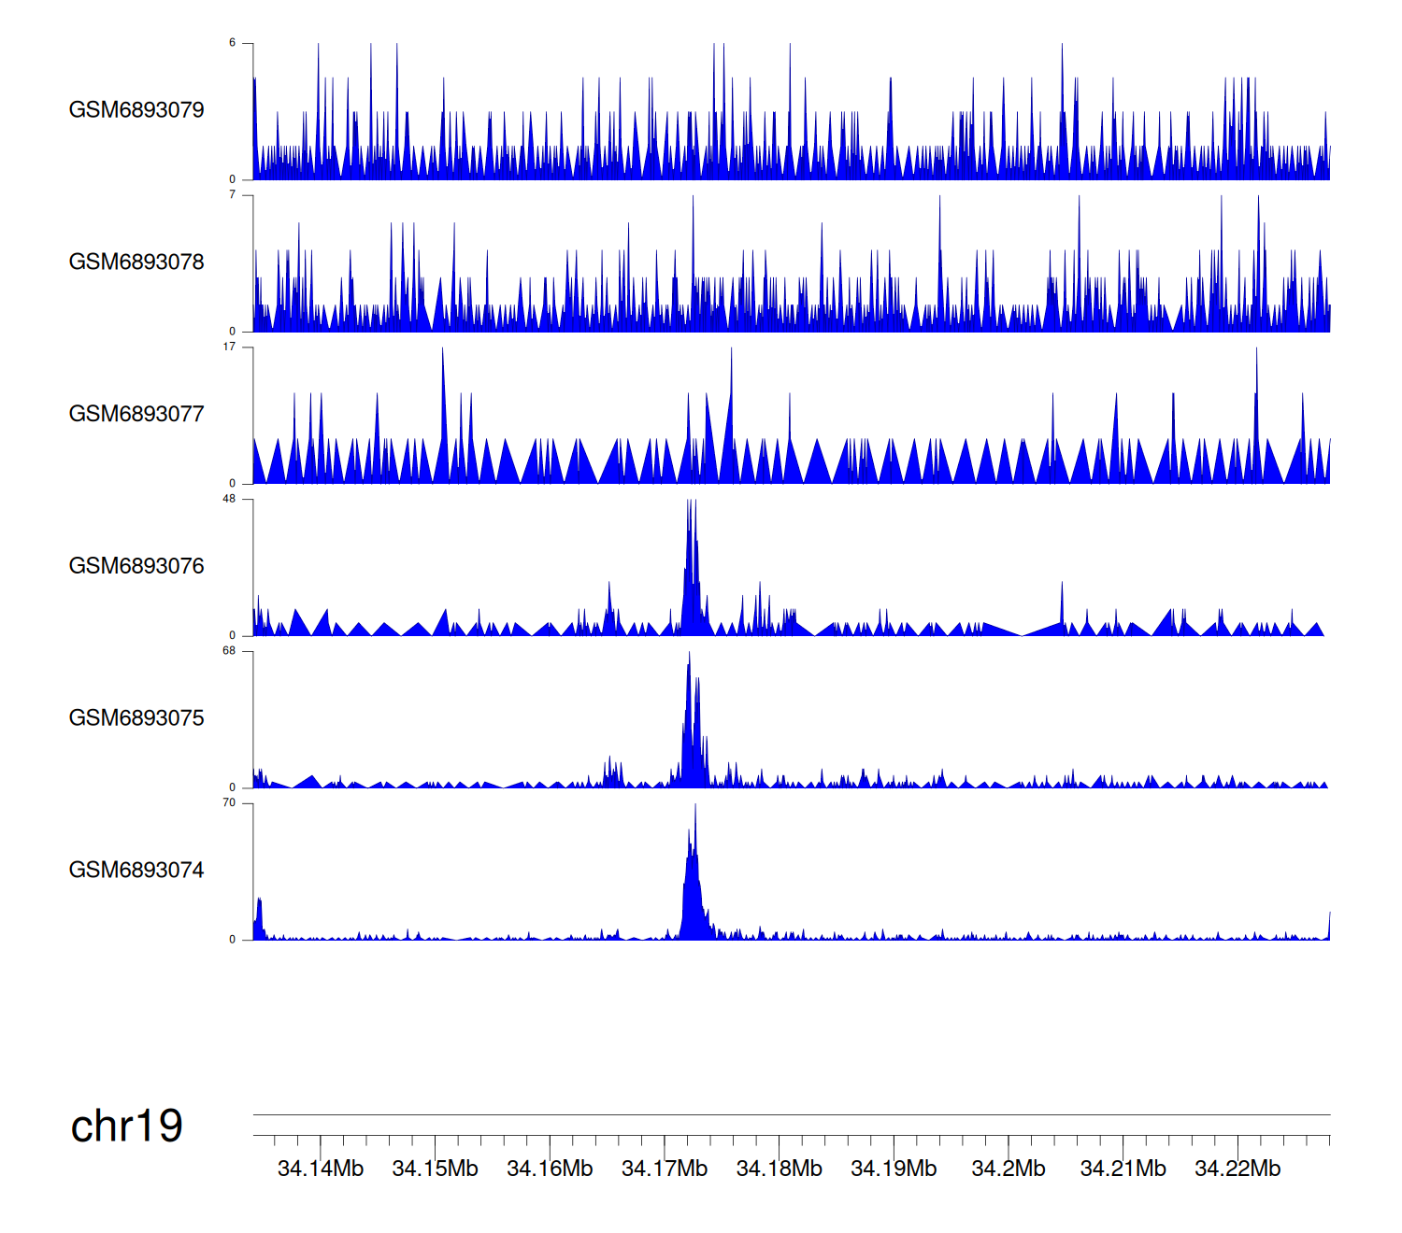Select the 34.15Mb tick label
Screen dimensions: 1402x1233
[x=435, y=1169]
